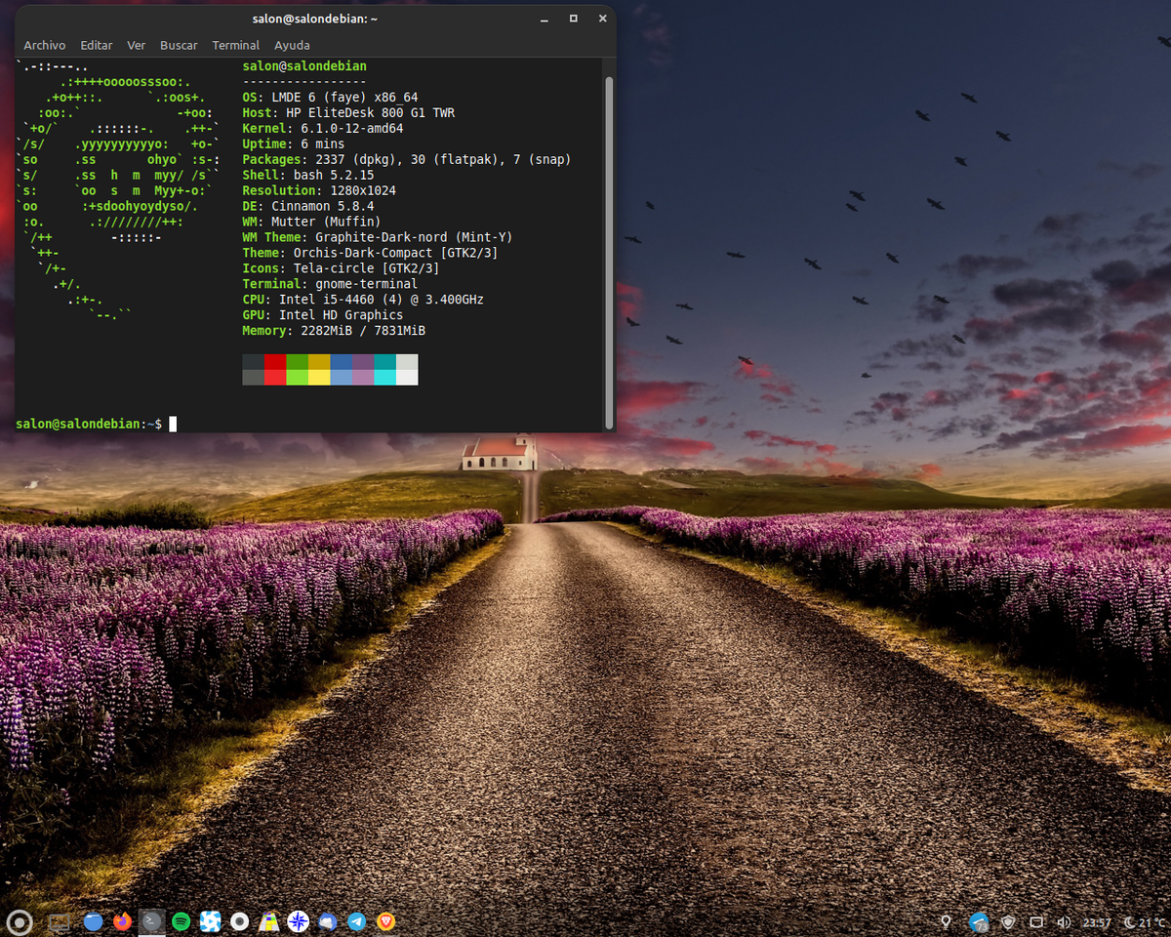This screenshot has width=1171, height=937.
Task: Click the 'CPU: Intel i5-4460' line
Action: (363, 300)
